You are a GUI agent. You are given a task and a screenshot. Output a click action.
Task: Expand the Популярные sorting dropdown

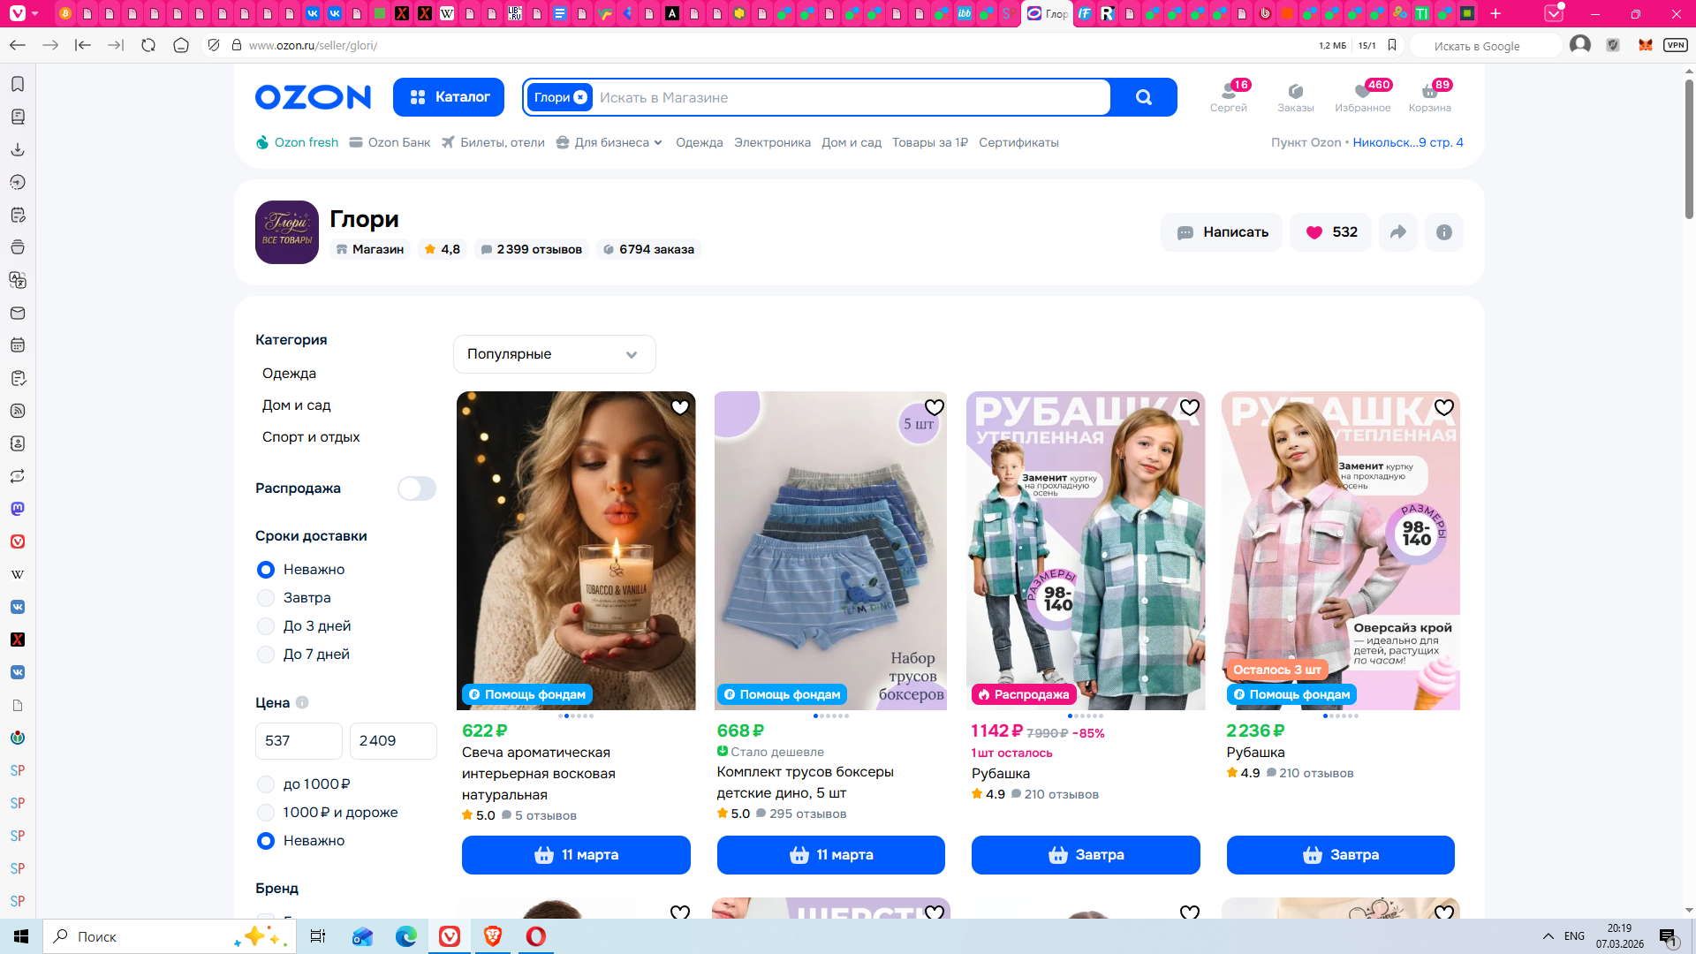554,354
